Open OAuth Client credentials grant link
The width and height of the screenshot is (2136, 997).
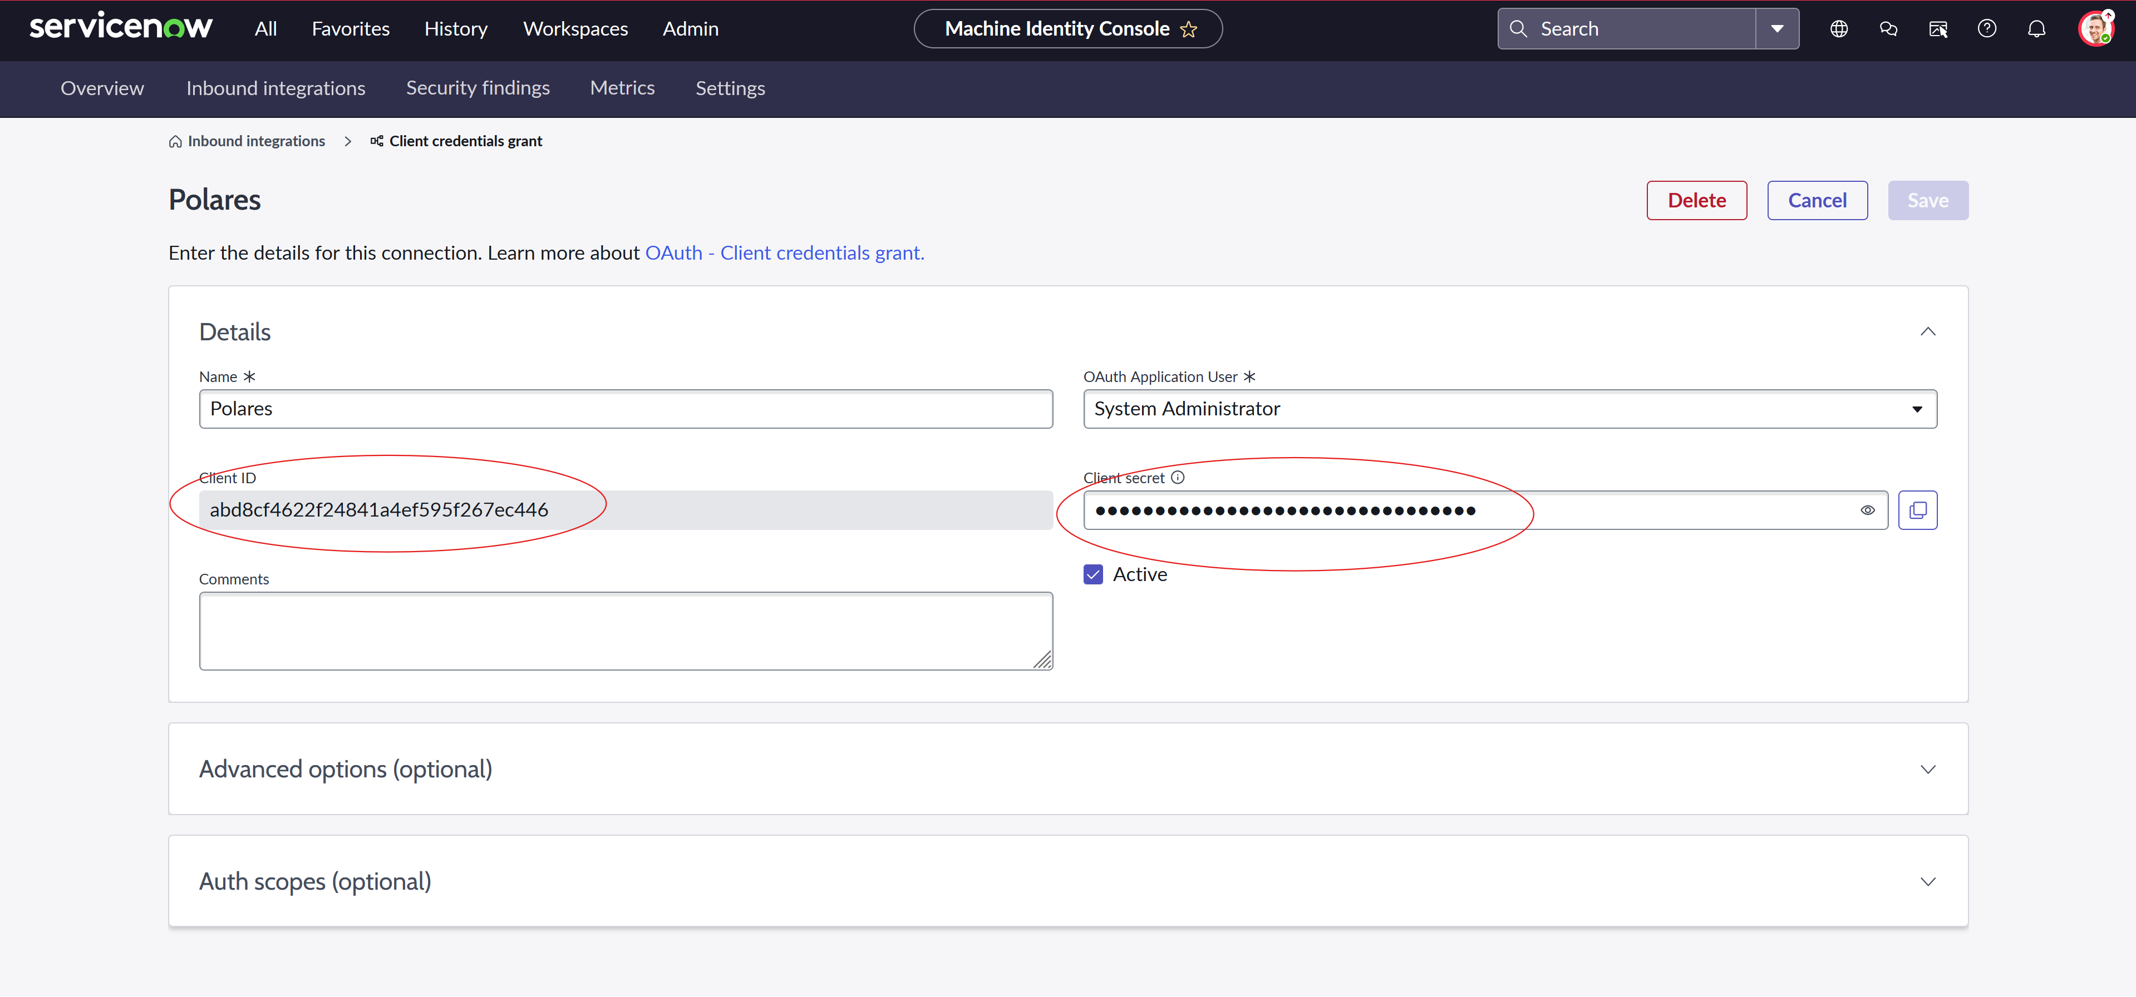(784, 253)
